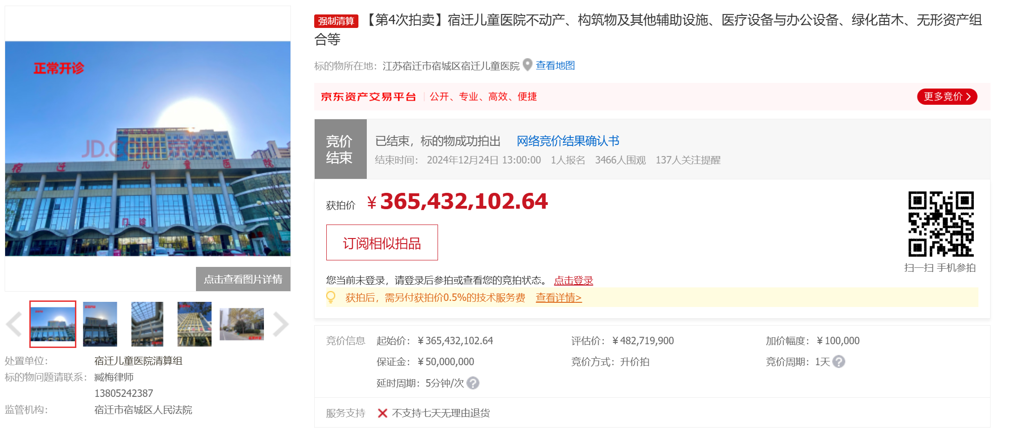Click the help icon beside 延时周期 5分钟/次
This screenshot has width=1018, height=436.
pyautogui.click(x=473, y=383)
